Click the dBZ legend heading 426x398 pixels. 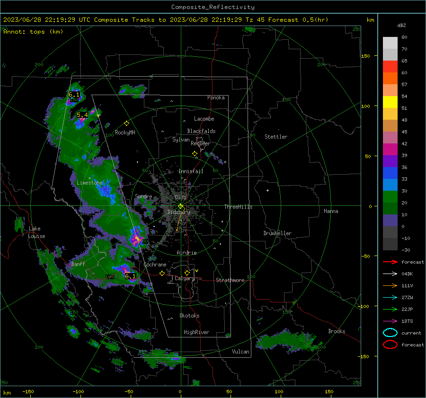click(x=401, y=25)
